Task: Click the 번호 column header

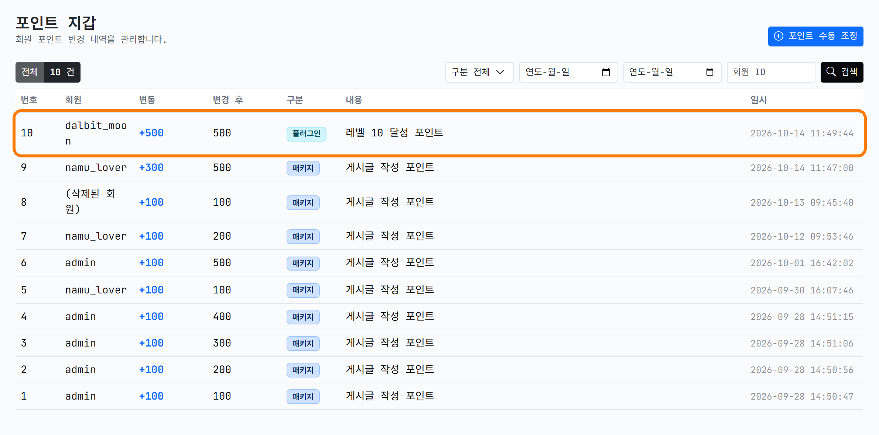Action: [x=29, y=100]
